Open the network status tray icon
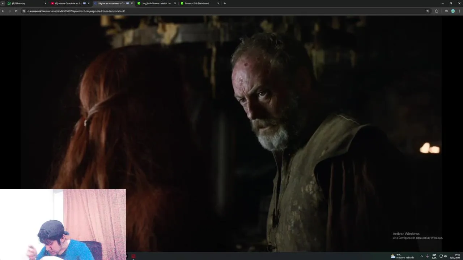 pyautogui.click(x=441, y=256)
